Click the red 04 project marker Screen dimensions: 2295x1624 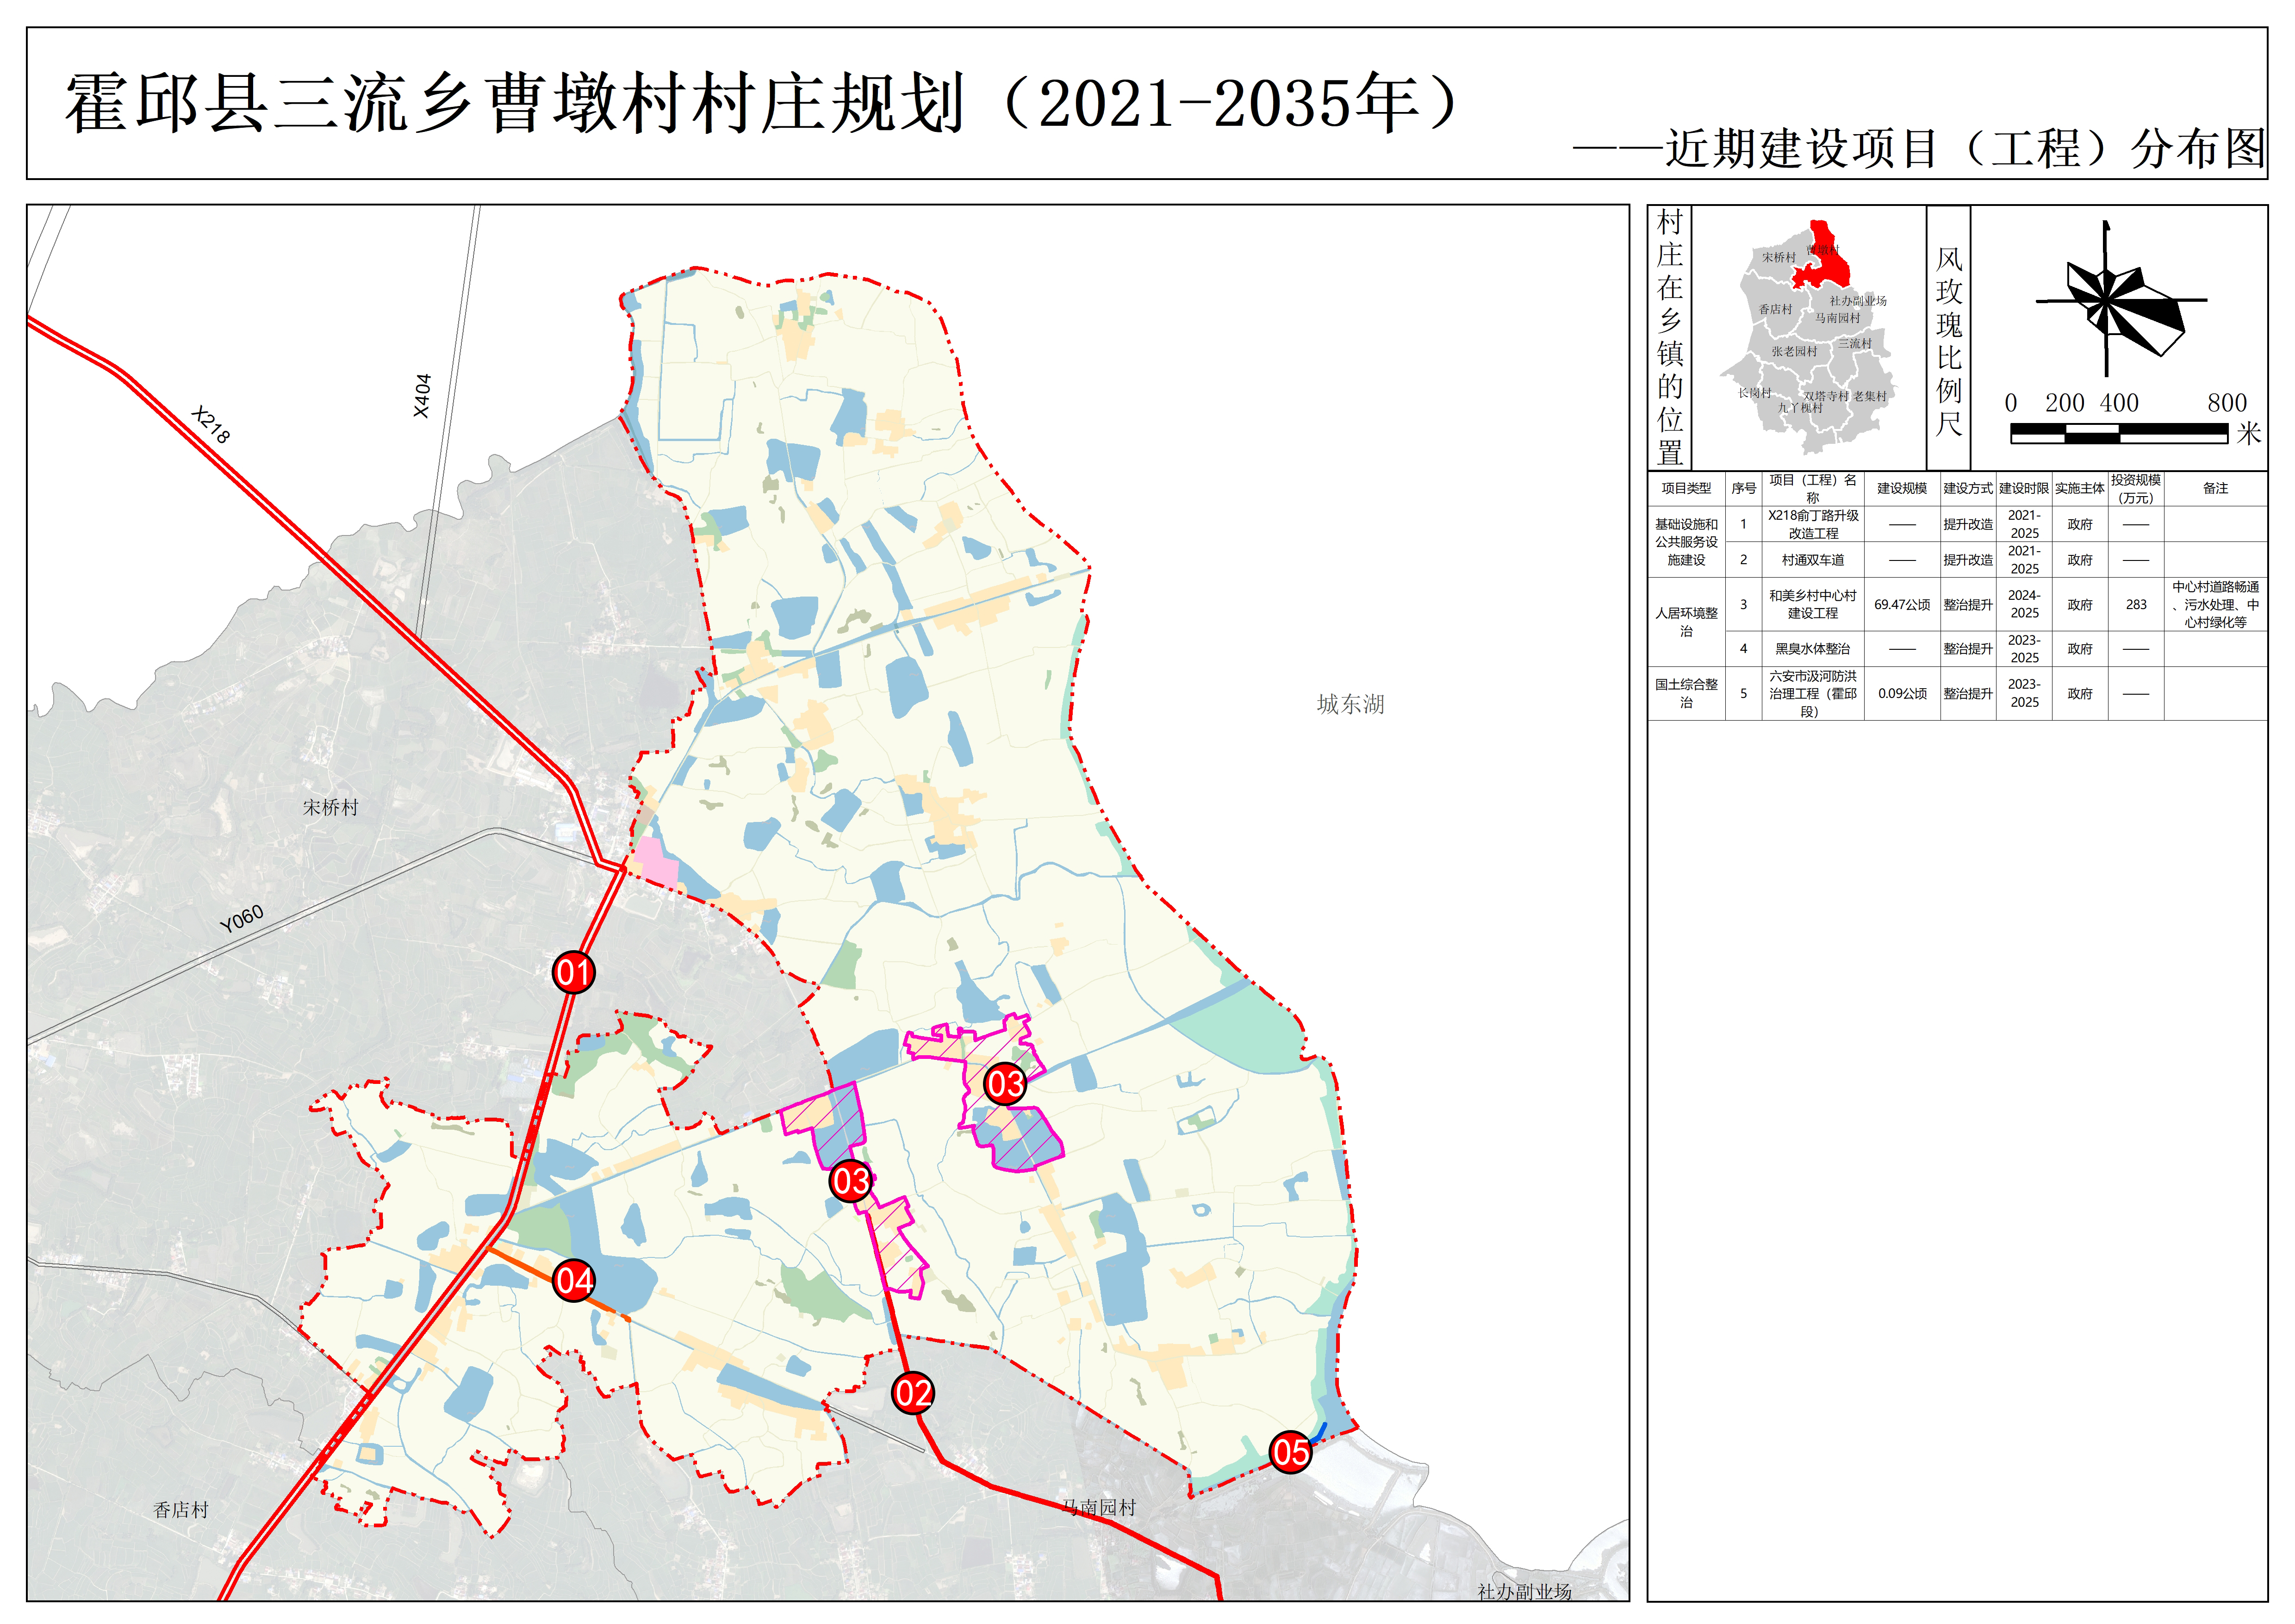coord(574,1281)
